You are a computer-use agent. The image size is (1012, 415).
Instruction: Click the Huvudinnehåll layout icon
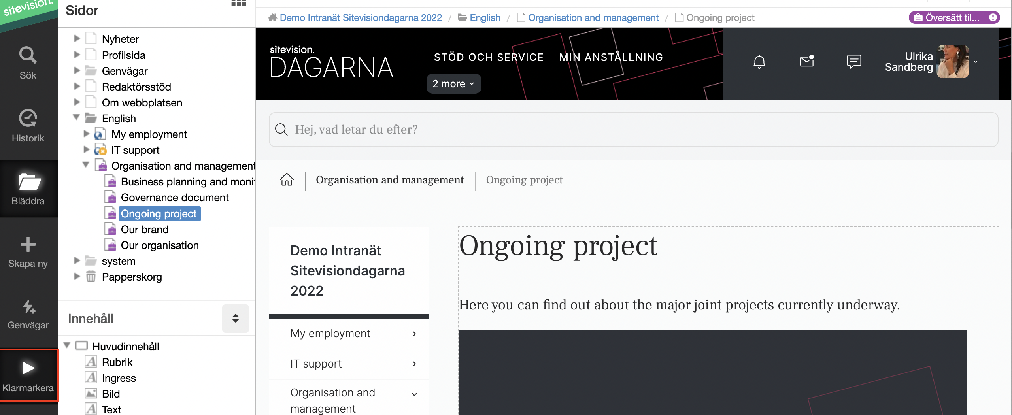click(x=81, y=346)
